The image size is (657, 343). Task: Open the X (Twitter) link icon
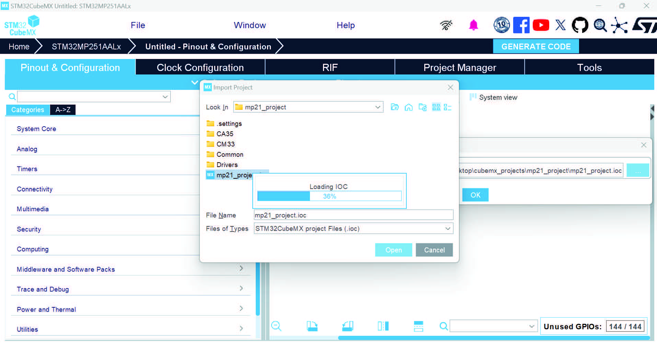pos(561,25)
